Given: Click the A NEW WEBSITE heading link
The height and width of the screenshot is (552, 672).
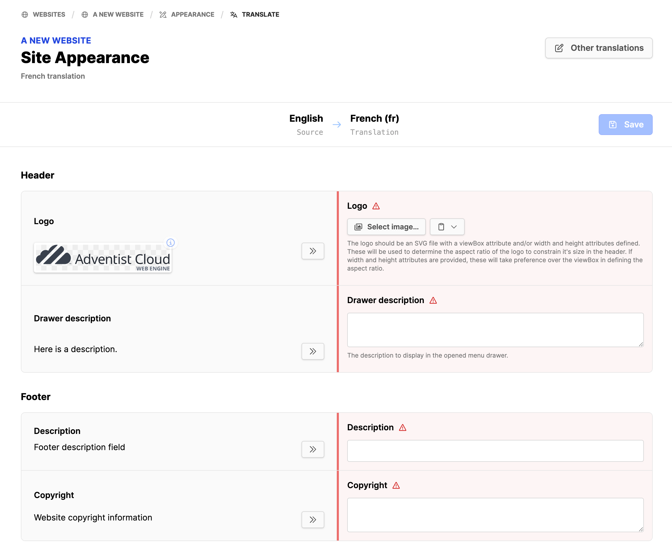Looking at the screenshot, I should click(x=56, y=40).
